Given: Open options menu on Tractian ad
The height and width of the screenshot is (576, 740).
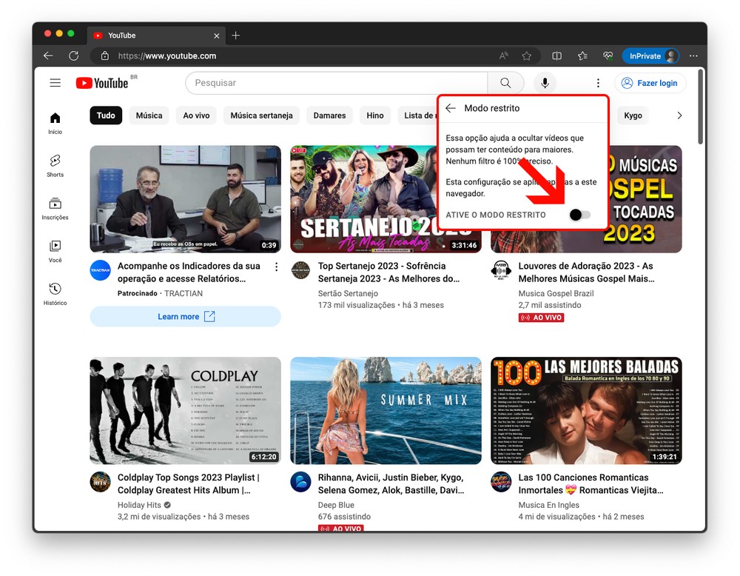Looking at the screenshot, I should (276, 267).
